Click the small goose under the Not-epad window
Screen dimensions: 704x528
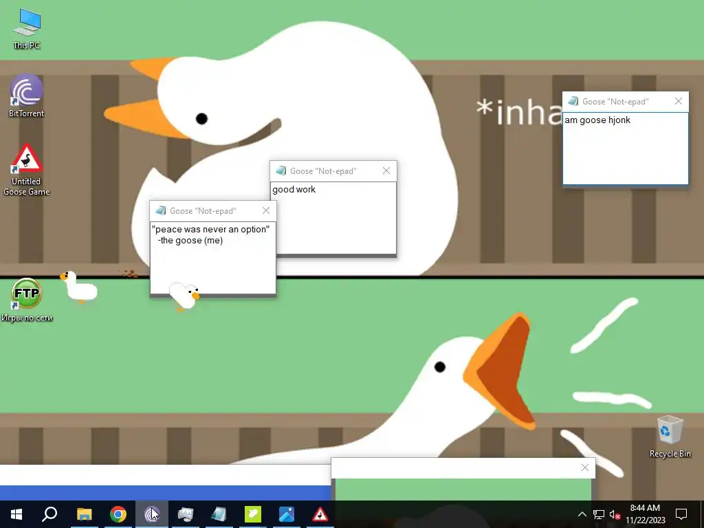pos(184,296)
